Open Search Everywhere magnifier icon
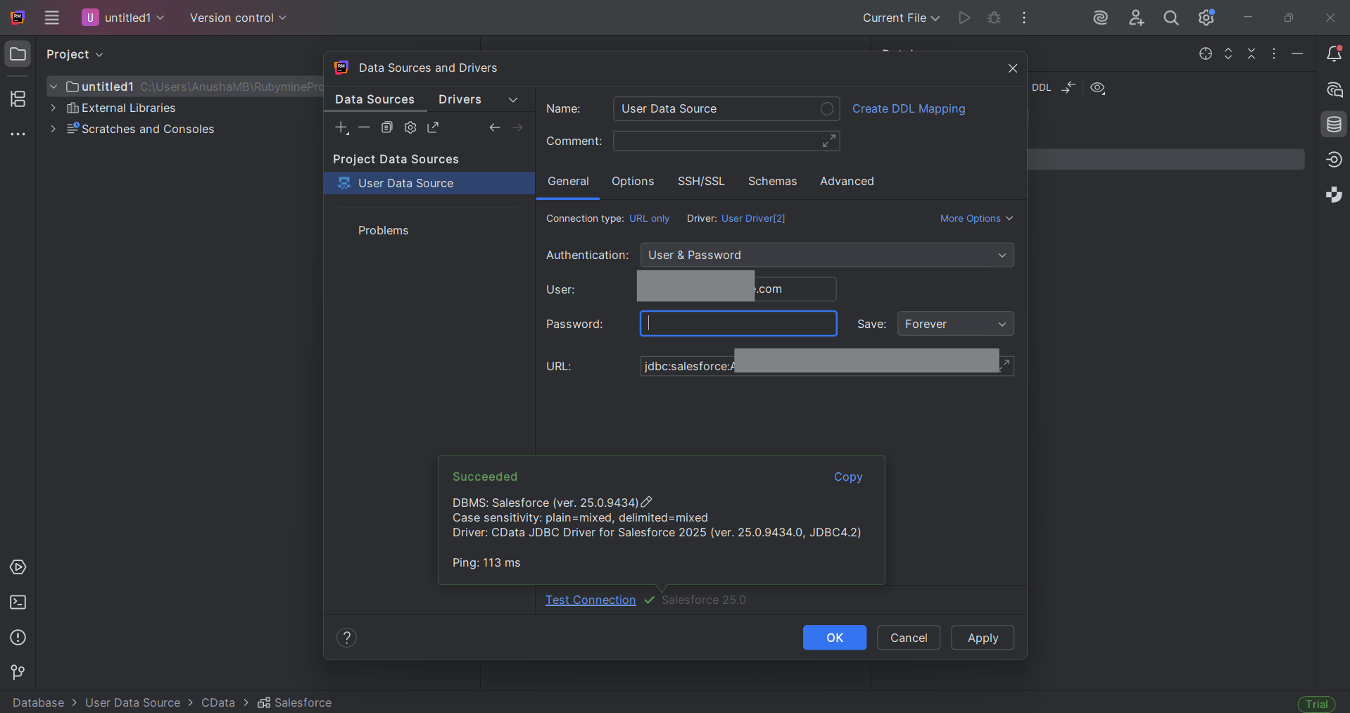Viewport: 1350px width, 713px height. pyautogui.click(x=1171, y=18)
